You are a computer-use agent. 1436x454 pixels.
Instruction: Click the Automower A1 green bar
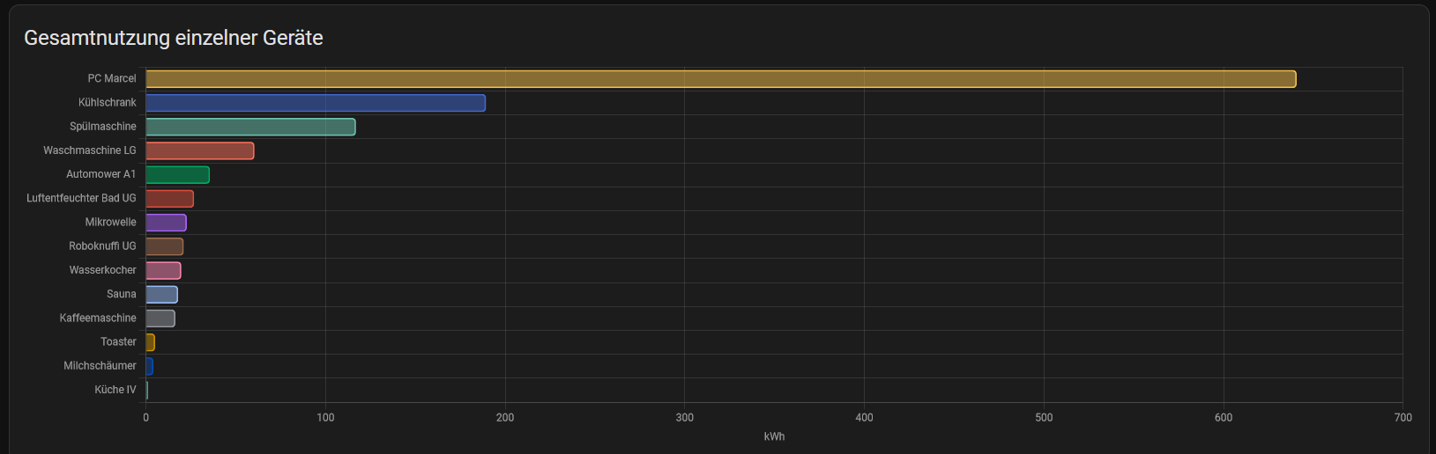click(x=177, y=174)
